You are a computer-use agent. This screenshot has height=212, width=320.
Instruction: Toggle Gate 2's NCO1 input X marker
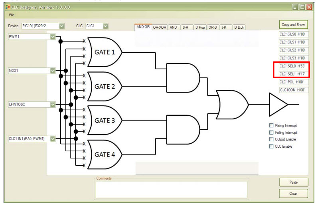pos(84,83)
